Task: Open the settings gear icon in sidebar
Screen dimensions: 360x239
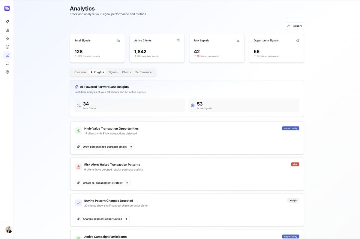Action: [x=7, y=72]
